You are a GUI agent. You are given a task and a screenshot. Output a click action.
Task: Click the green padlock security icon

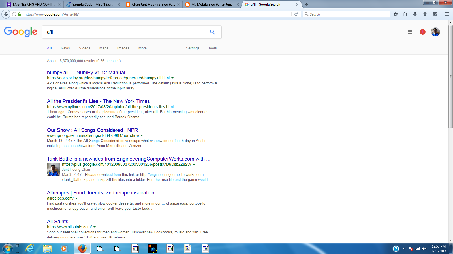19,14
